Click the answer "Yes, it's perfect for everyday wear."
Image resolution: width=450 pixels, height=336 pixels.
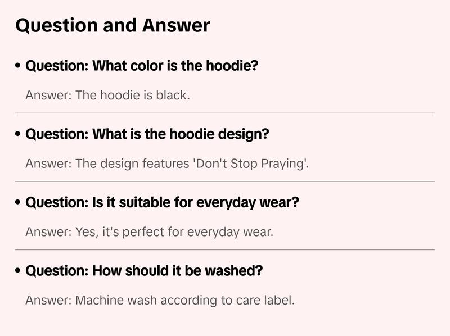(149, 232)
